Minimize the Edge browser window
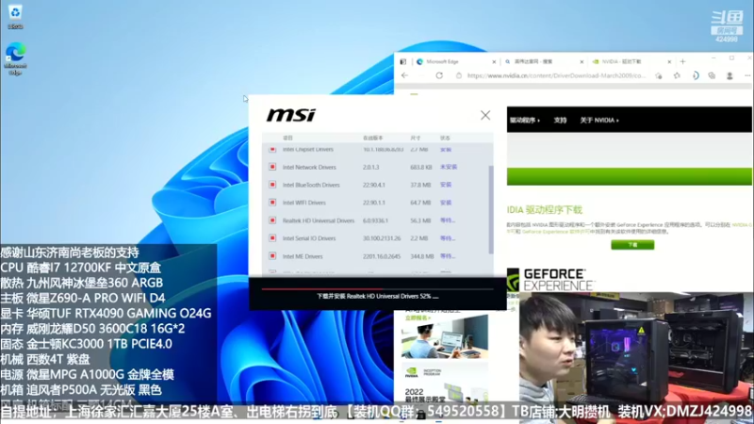The image size is (754, 424). point(713,57)
